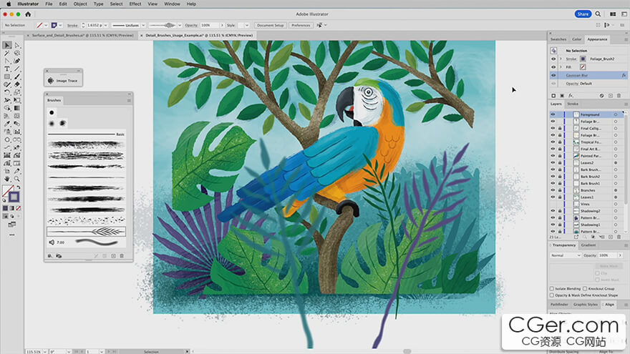Delete brush using Brushes panel trash icon
Viewport: 630px width, 354px height.
(122, 256)
